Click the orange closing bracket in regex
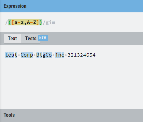The width and height of the screenshot is (143, 122). coord(38,22)
